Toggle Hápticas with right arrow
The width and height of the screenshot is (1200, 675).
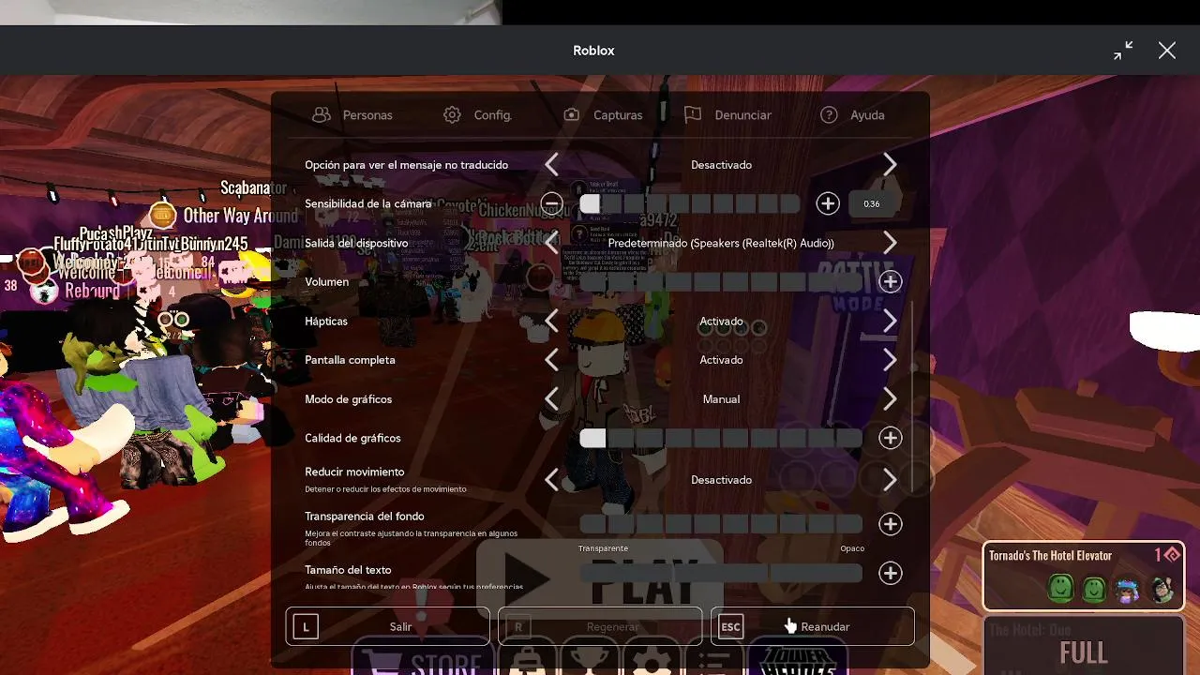pyautogui.click(x=890, y=322)
